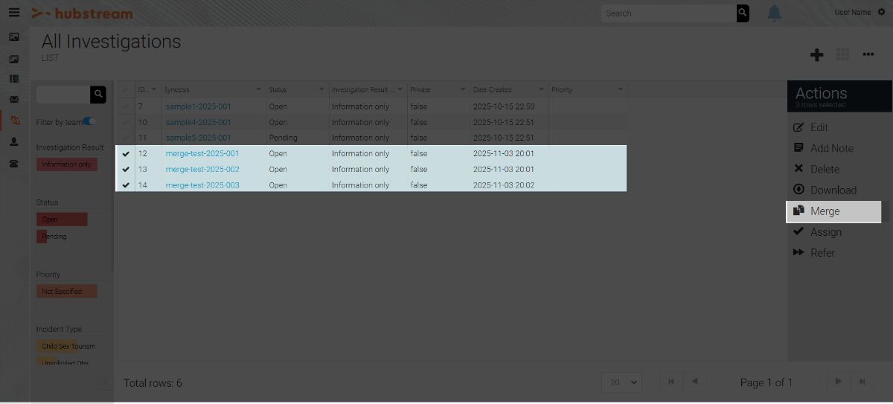This screenshot has height=404, width=893.
Task: Open the mail envelope sidebar icon
Action: [14, 99]
